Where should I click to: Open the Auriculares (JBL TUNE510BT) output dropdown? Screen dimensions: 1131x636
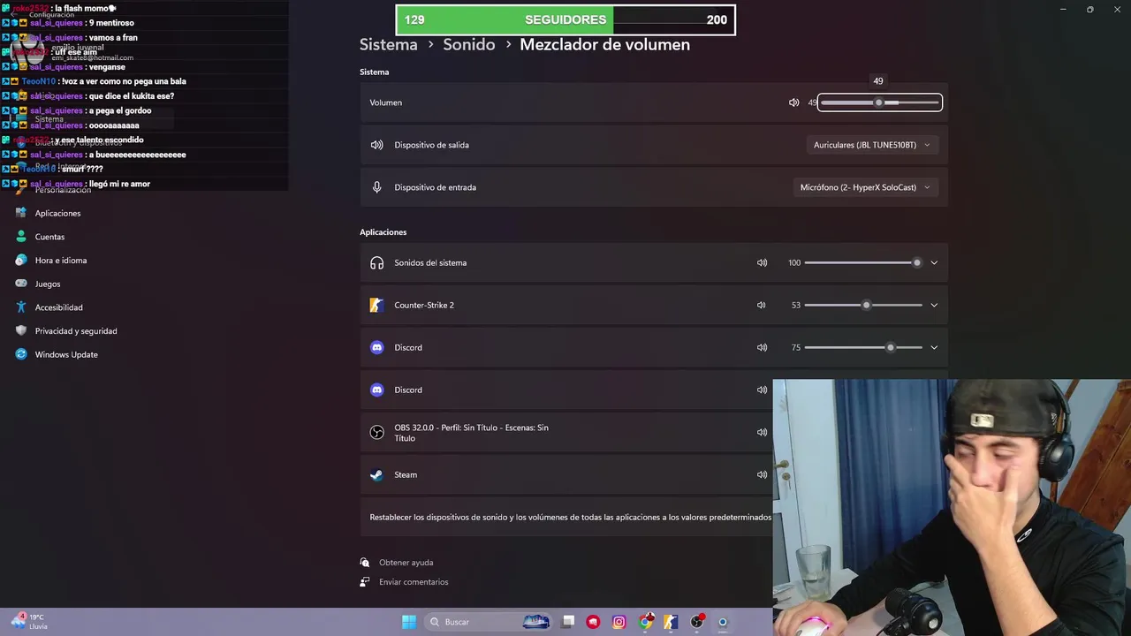click(872, 145)
